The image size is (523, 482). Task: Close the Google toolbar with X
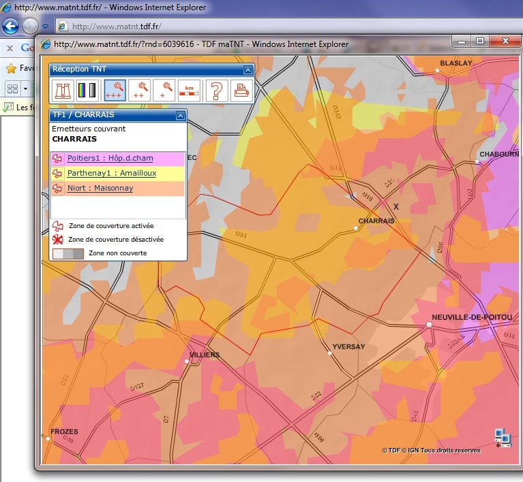pyautogui.click(x=10, y=48)
